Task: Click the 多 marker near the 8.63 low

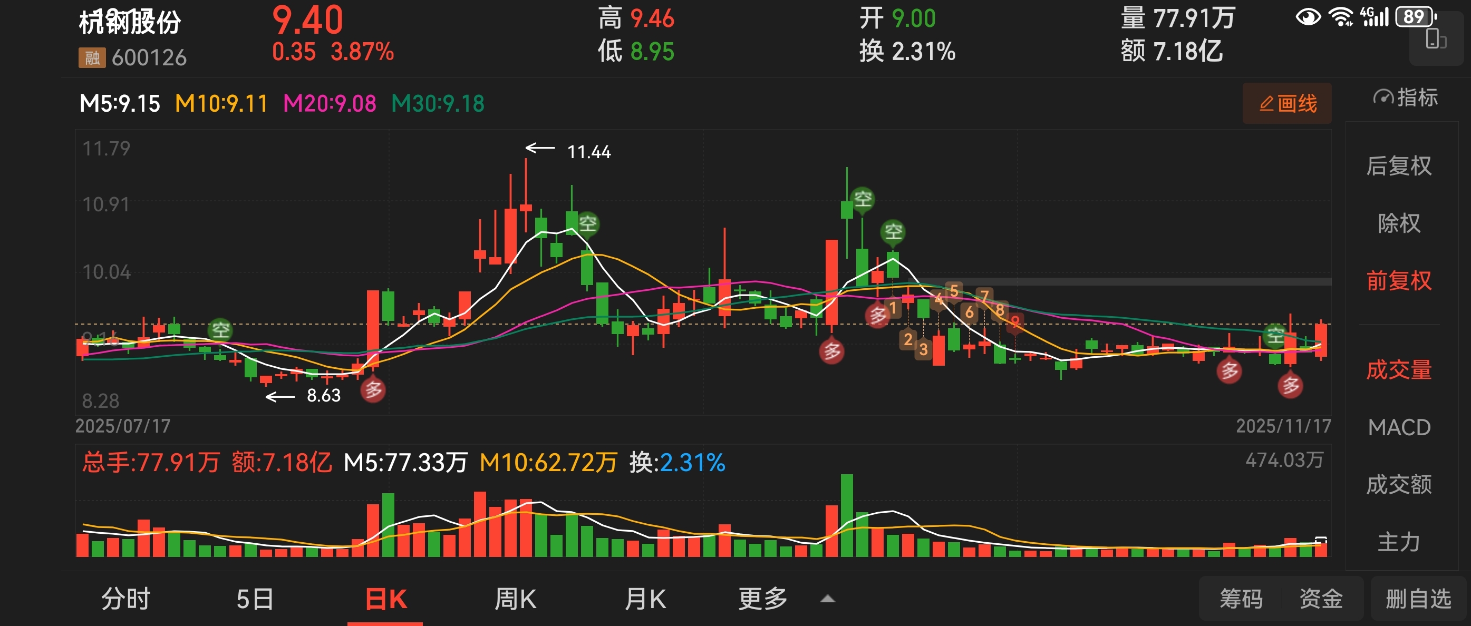Action: click(373, 390)
